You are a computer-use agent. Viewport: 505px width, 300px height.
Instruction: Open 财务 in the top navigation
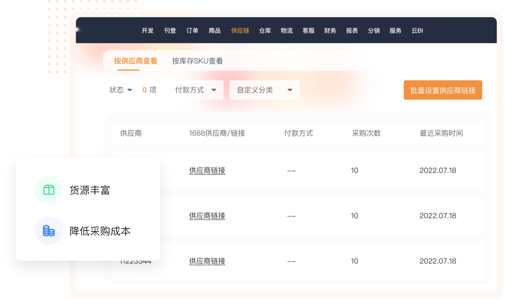(x=330, y=31)
